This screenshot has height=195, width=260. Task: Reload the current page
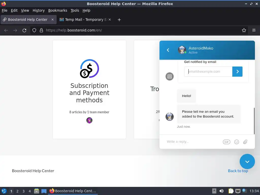click(24, 30)
